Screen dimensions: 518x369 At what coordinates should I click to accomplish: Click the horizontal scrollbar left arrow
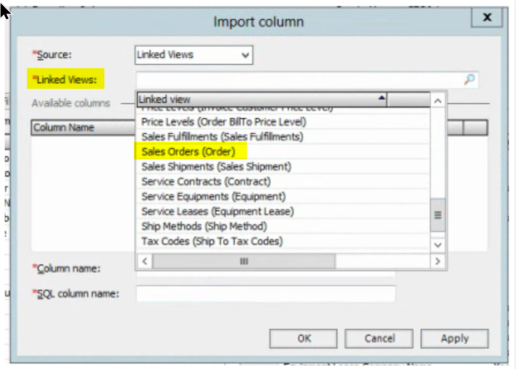pos(143,261)
